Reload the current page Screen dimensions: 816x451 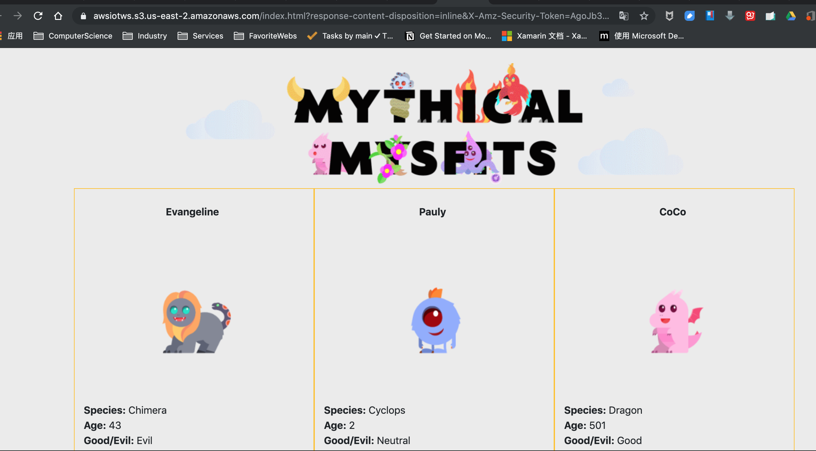[x=38, y=15]
